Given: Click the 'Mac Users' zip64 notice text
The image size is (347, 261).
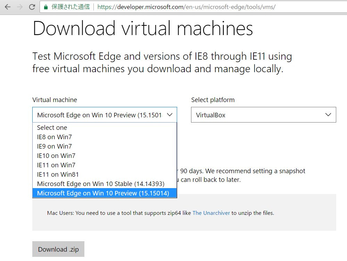Looking at the screenshot, I should [161, 213].
